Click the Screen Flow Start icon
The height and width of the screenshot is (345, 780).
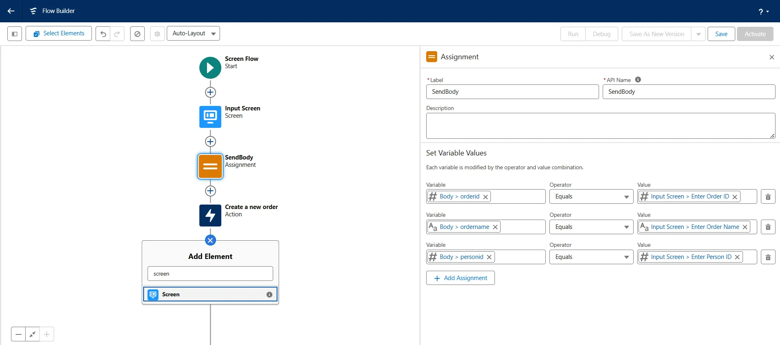(x=210, y=68)
